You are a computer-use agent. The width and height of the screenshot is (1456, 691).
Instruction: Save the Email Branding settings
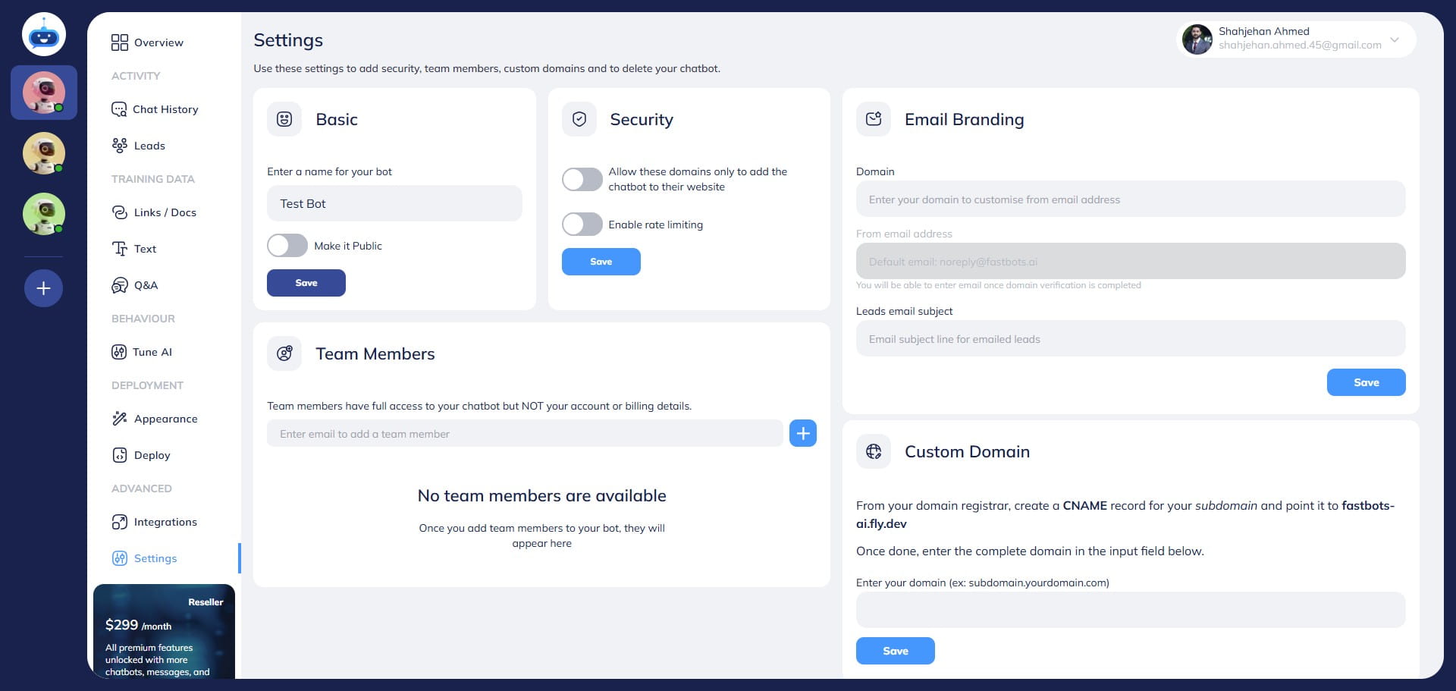(x=1367, y=382)
